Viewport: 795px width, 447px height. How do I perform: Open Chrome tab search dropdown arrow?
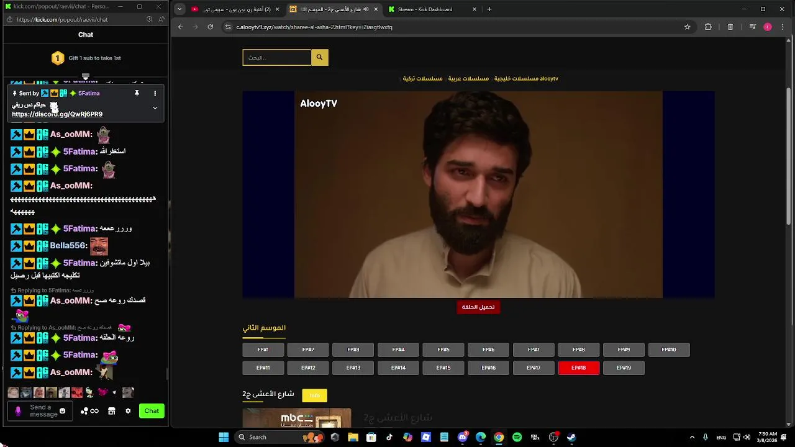(x=179, y=9)
